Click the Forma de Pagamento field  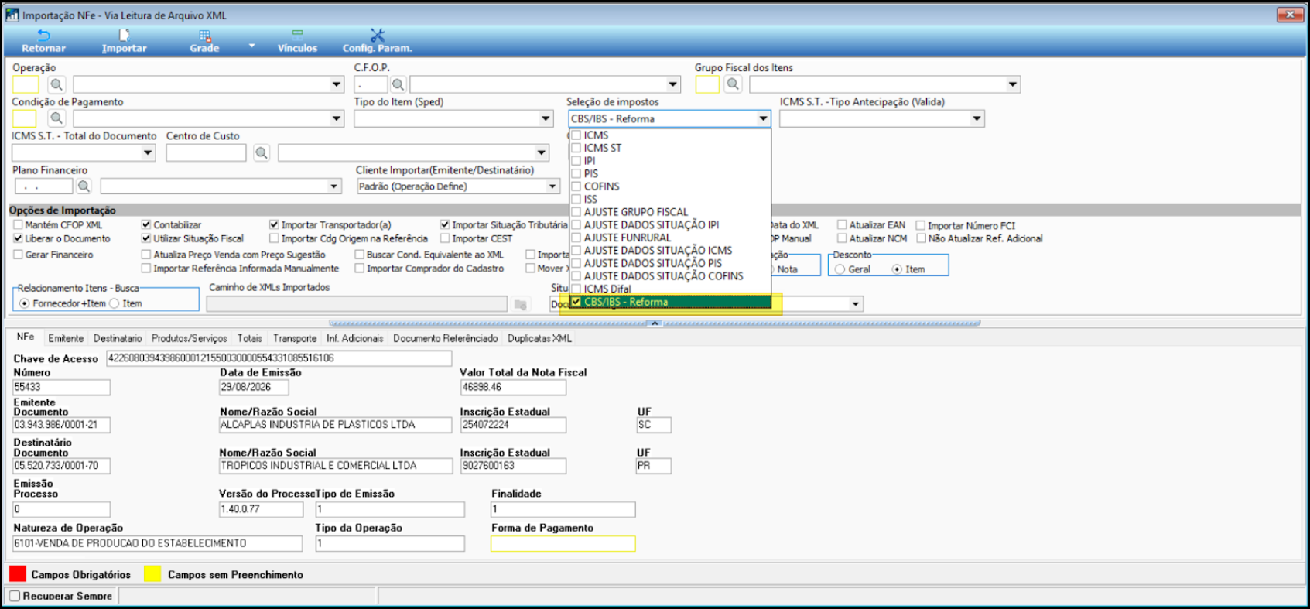point(563,544)
